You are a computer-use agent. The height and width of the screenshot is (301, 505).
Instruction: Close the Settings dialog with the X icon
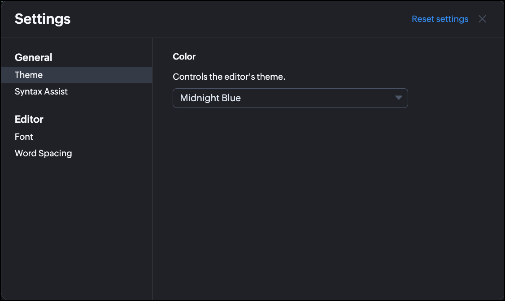482,19
